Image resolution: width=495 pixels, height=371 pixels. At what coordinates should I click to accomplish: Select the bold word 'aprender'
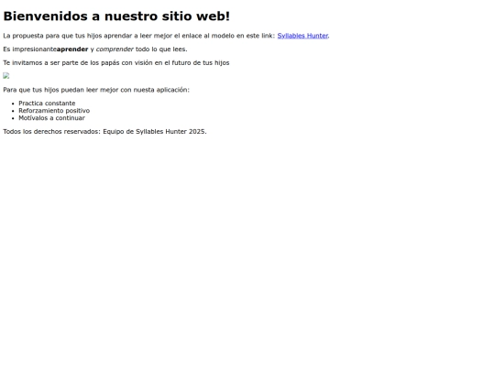(x=72, y=49)
